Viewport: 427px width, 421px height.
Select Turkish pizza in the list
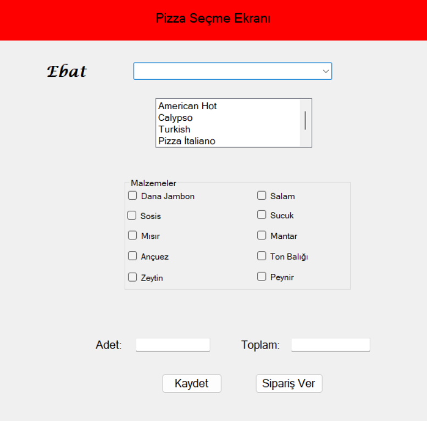coord(174,129)
